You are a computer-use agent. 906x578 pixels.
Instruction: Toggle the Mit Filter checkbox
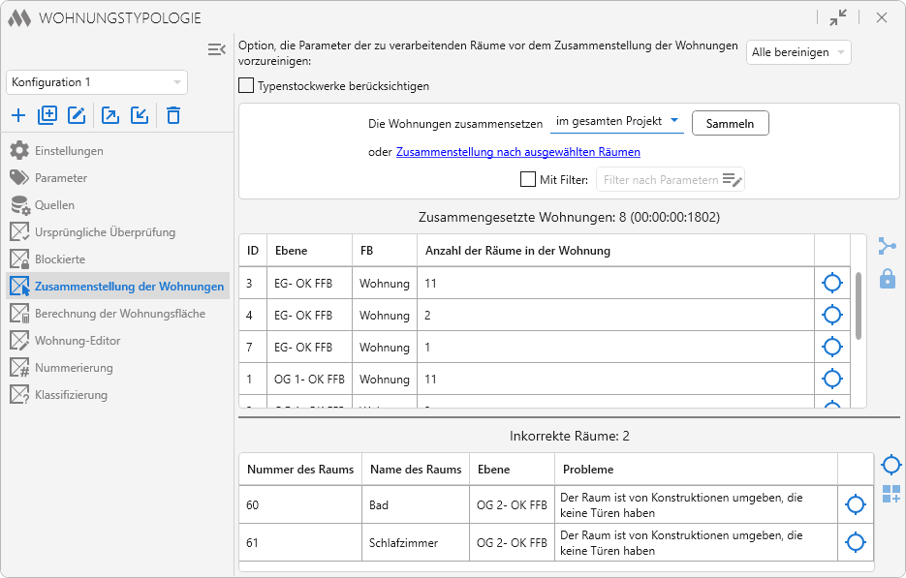[528, 179]
